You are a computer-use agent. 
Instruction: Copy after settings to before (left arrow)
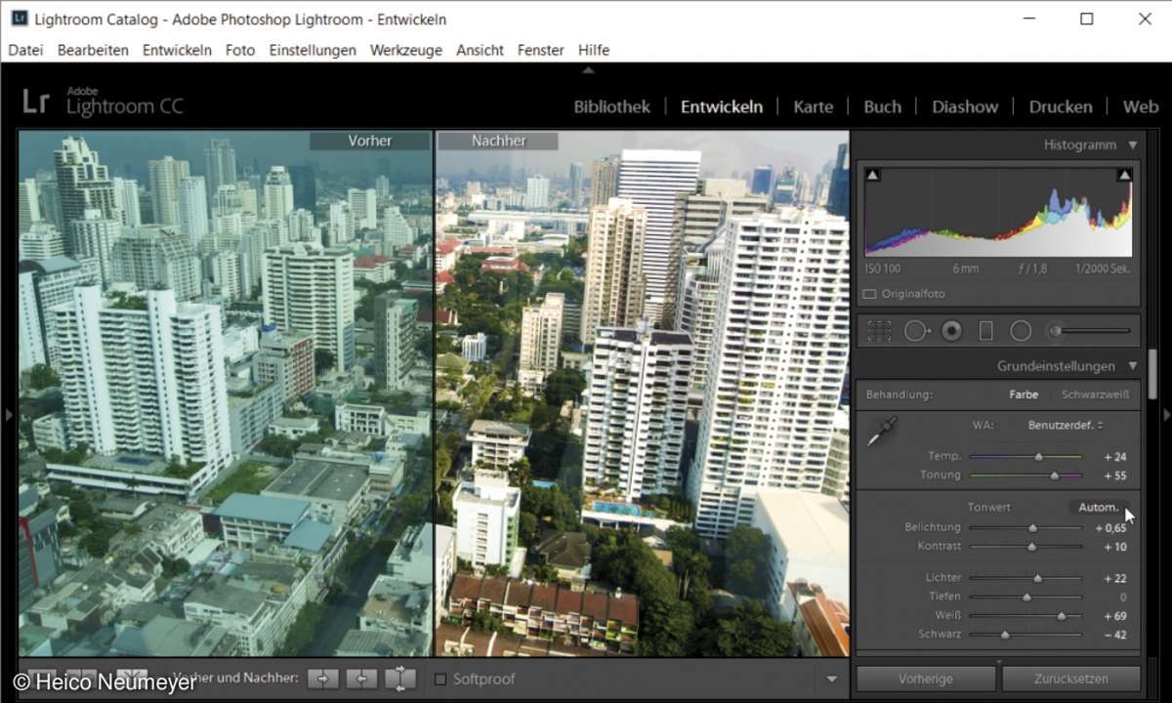click(x=361, y=679)
